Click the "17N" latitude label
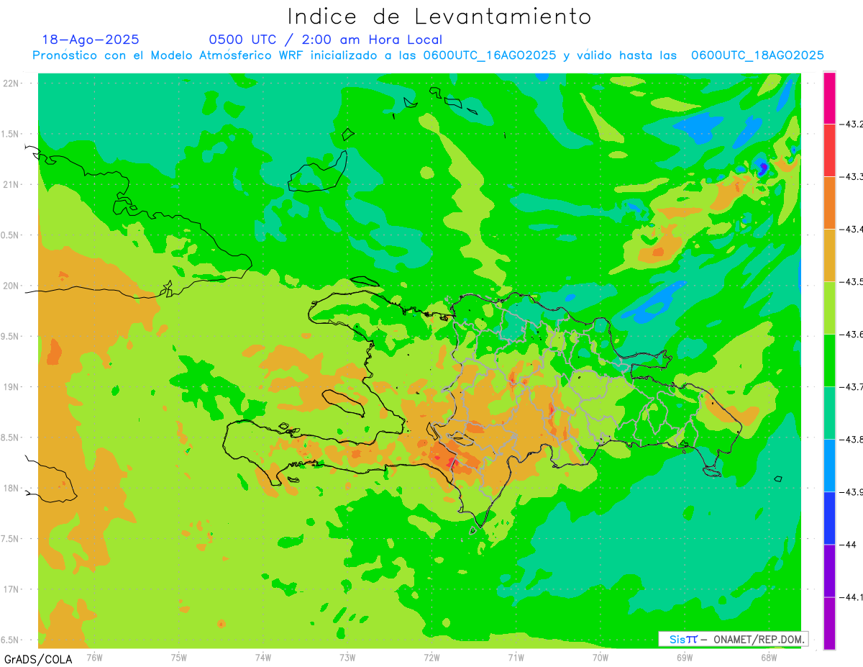863x667 pixels. click(12, 589)
